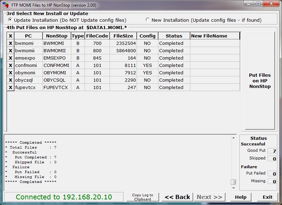The height and width of the screenshot is (205, 282).
Task: Click the X column header to toggle all
Action: (11, 36)
